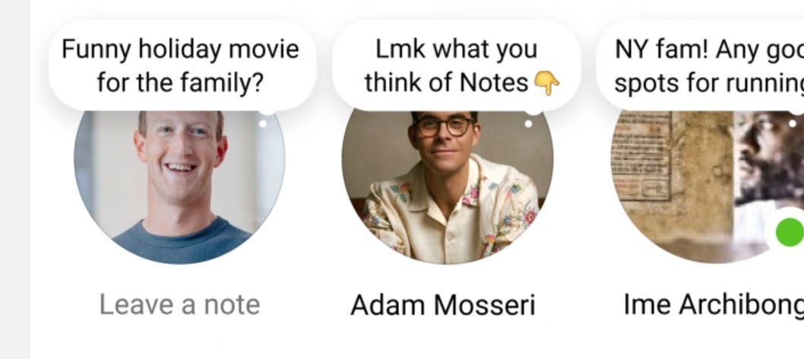Tap the green active status dot
This screenshot has height=359, width=804.
tap(790, 232)
